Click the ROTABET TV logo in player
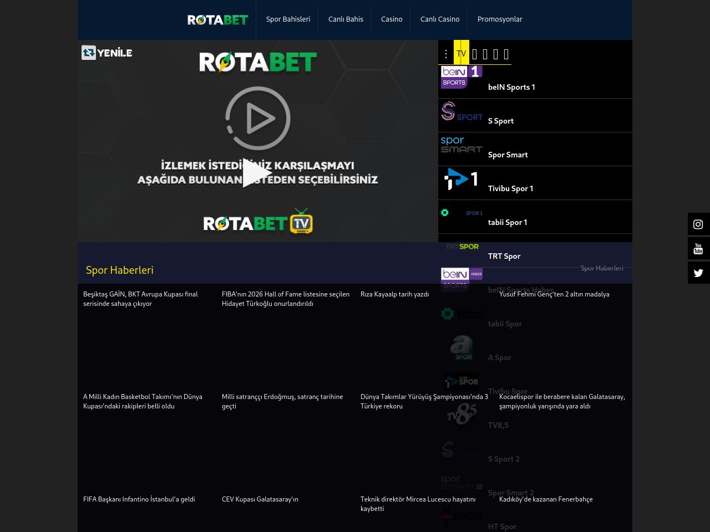Image resolution: width=710 pixels, height=532 pixels. pyautogui.click(x=258, y=222)
